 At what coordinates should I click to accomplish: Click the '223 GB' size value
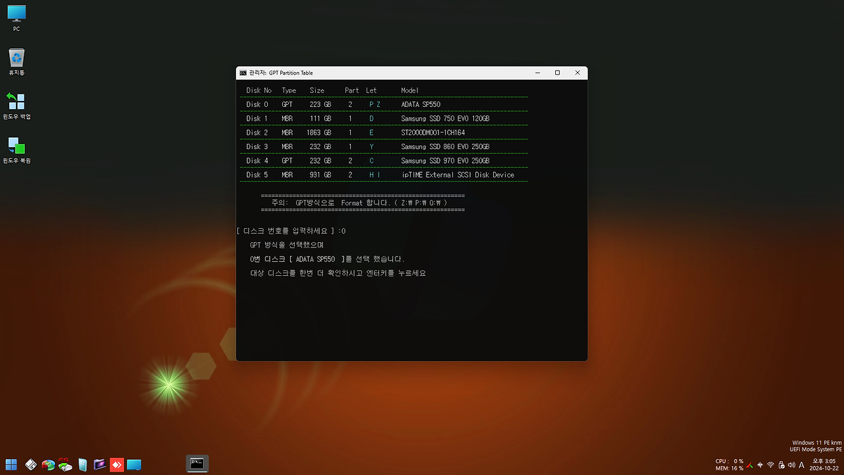point(320,104)
